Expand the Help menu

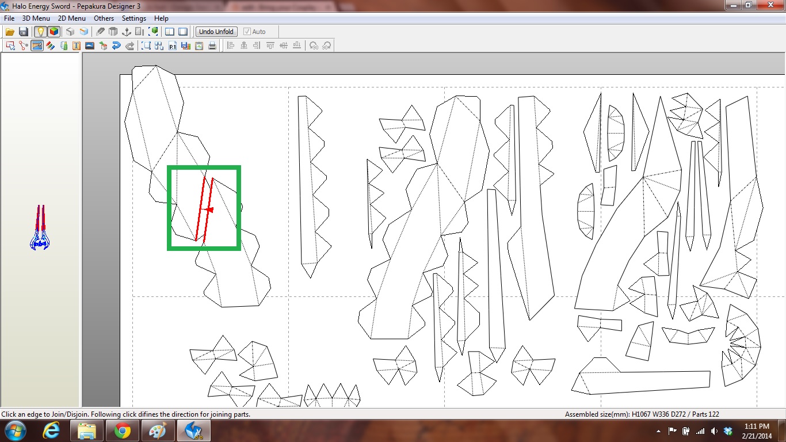coord(161,18)
